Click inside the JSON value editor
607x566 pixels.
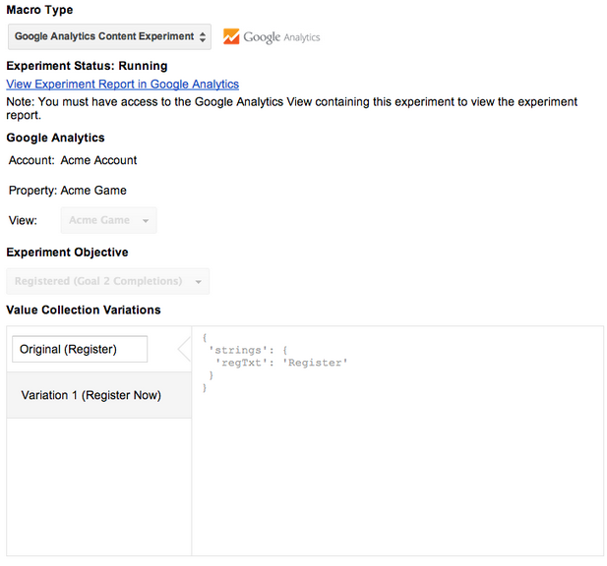tap(397, 441)
